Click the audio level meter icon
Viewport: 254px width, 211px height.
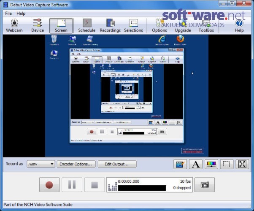click(112, 187)
